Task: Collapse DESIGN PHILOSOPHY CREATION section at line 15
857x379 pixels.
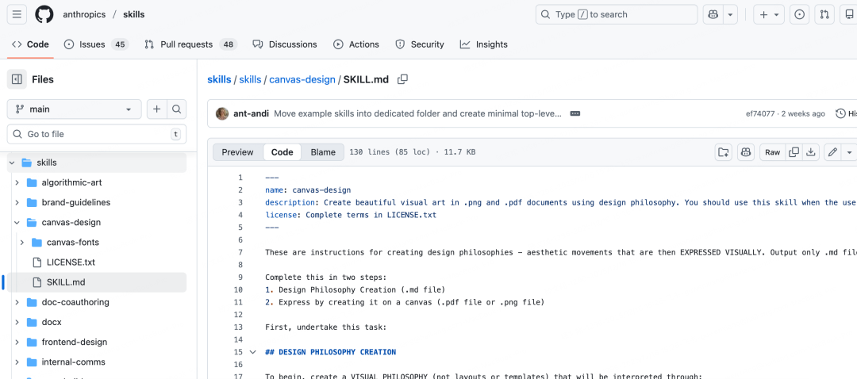Action: pos(252,352)
